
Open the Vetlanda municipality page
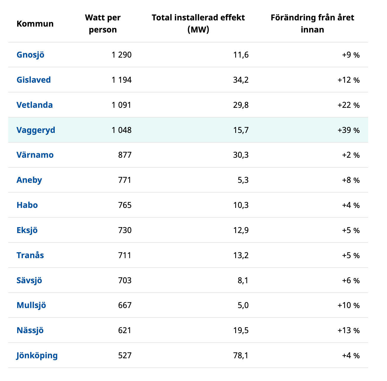tap(35, 105)
